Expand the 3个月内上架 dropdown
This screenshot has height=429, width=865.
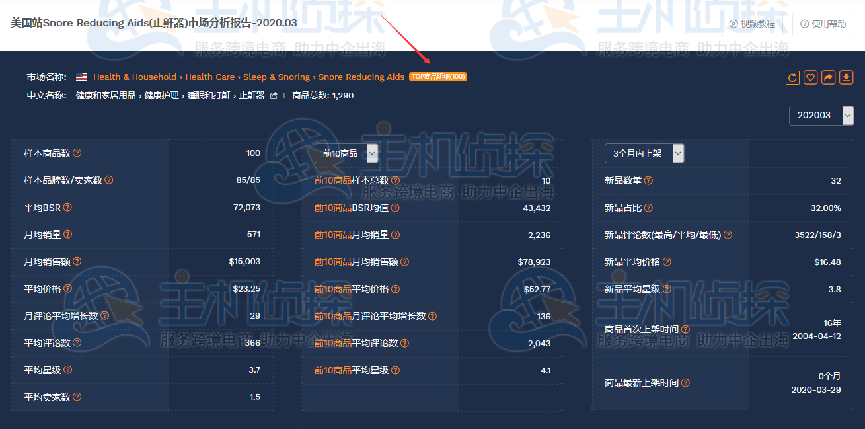(677, 153)
